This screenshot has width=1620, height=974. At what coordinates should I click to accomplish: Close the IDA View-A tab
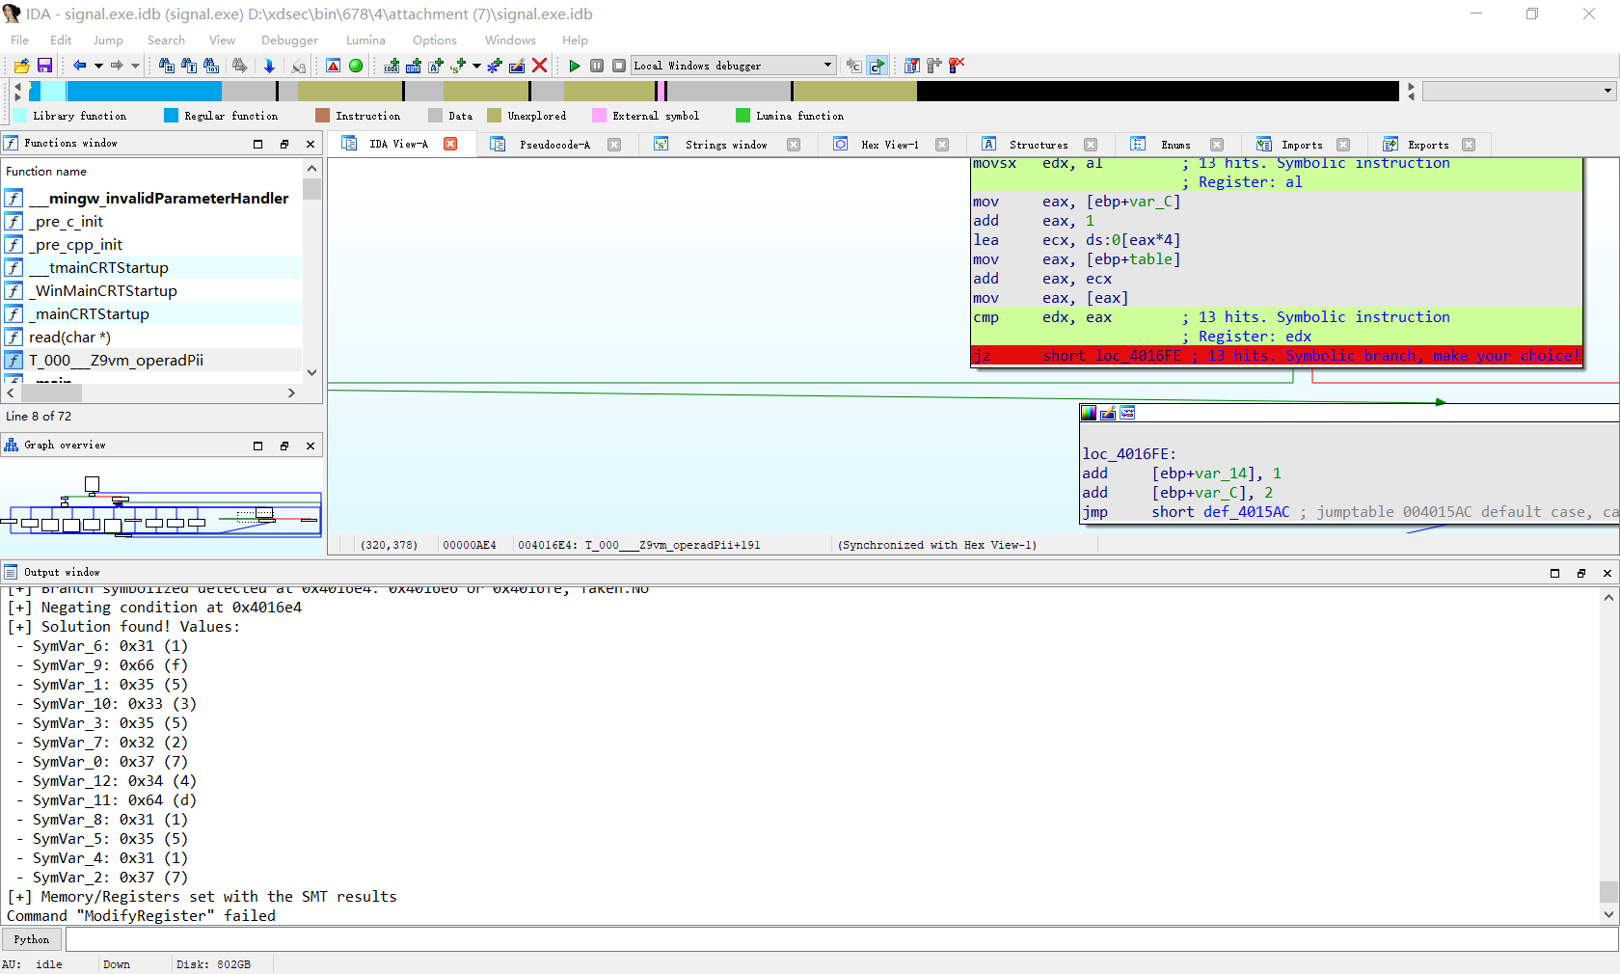point(450,144)
